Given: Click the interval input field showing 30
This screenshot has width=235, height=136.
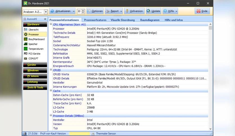Looking at the screenshot, I should 79,11.
